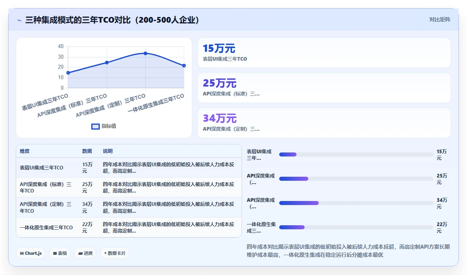Click the API深度集成（标准）chart data point
Image resolution: width=467 pixels, height=275 pixels.
[x=107, y=63]
